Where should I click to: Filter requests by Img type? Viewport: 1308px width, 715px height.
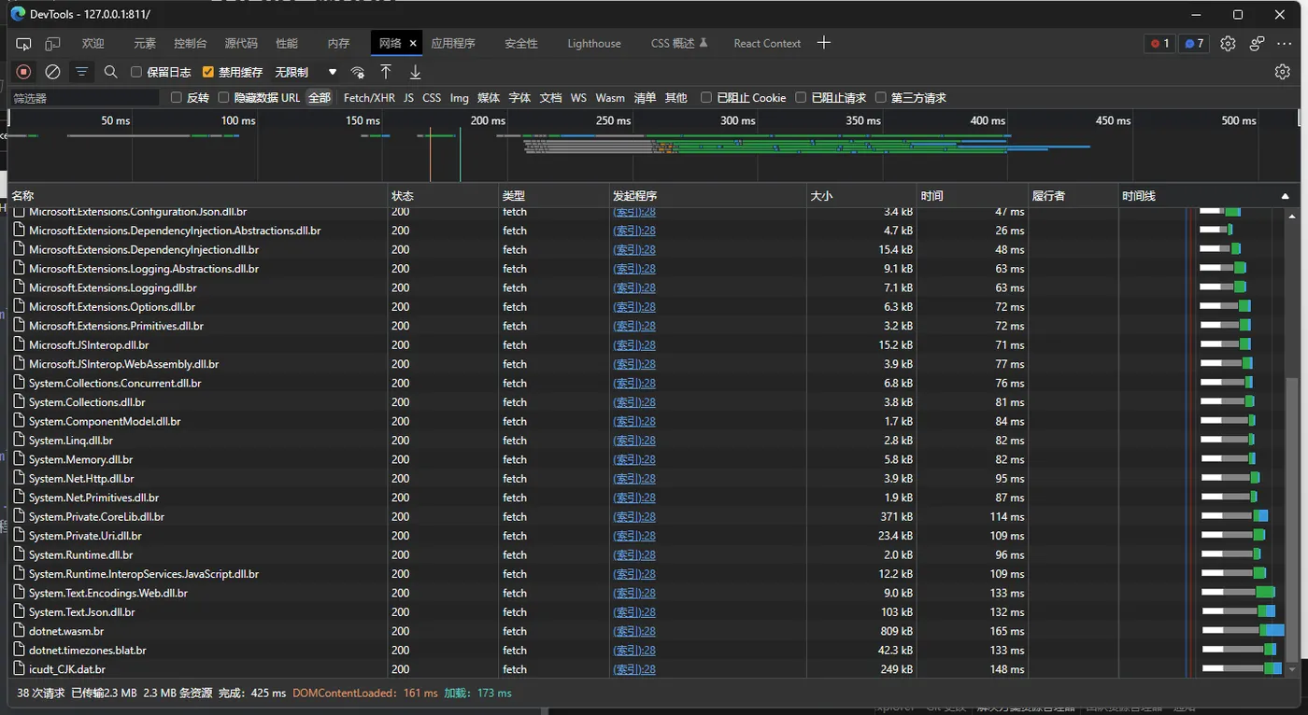459,97
